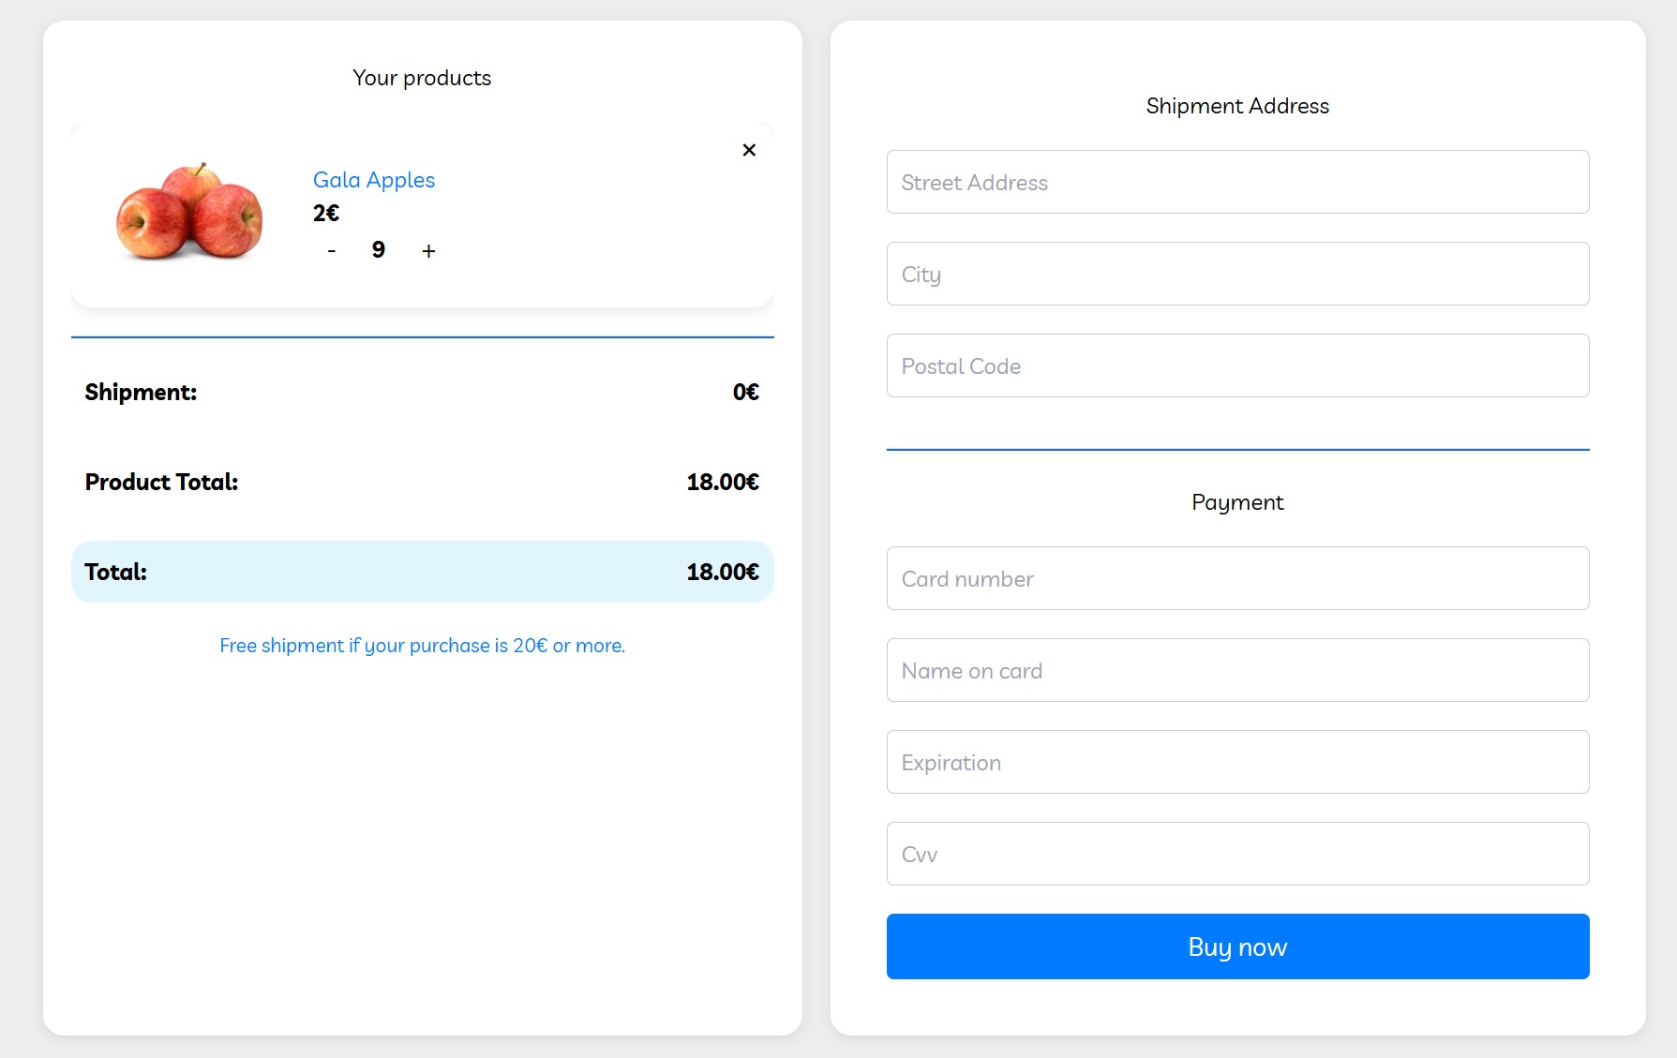The height and width of the screenshot is (1058, 1677).
Task: Increase Gala Apples quantity with plus
Action: (428, 251)
